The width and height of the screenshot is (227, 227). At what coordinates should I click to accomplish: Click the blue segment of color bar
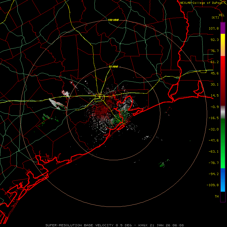coord(223,180)
